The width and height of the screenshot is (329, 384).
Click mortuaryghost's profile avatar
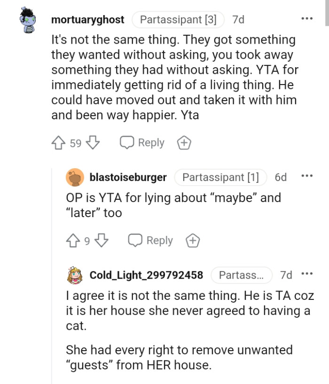click(x=27, y=20)
